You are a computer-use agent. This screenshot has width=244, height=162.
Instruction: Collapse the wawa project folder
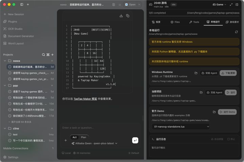coord(5,61)
